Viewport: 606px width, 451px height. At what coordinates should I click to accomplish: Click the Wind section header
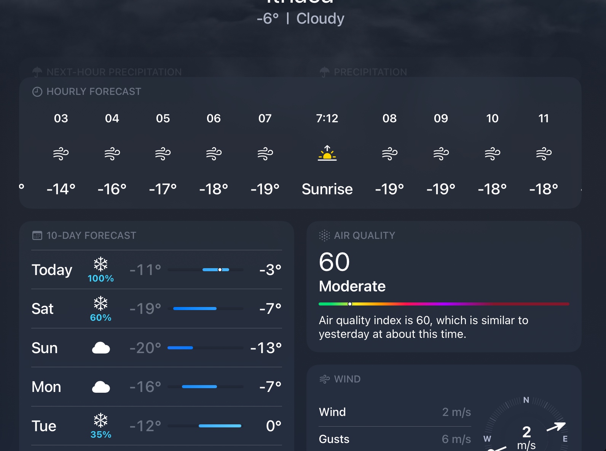pyautogui.click(x=347, y=379)
